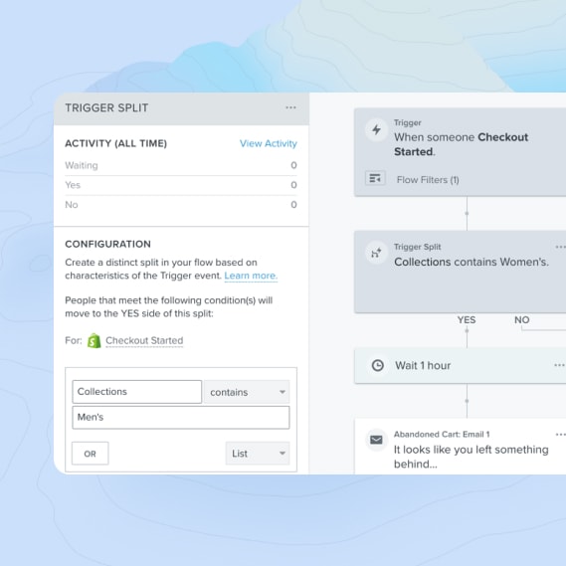The image size is (566, 566).
Task: Click the Checkout Started metric link
Action: [144, 340]
